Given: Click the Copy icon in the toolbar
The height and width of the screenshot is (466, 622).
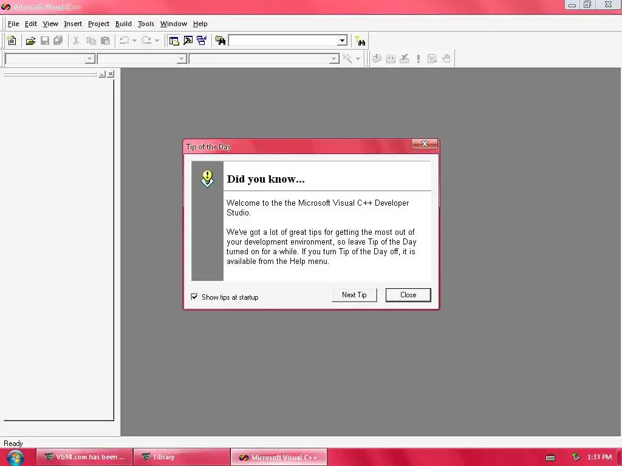Looking at the screenshot, I should click(x=91, y=41).
